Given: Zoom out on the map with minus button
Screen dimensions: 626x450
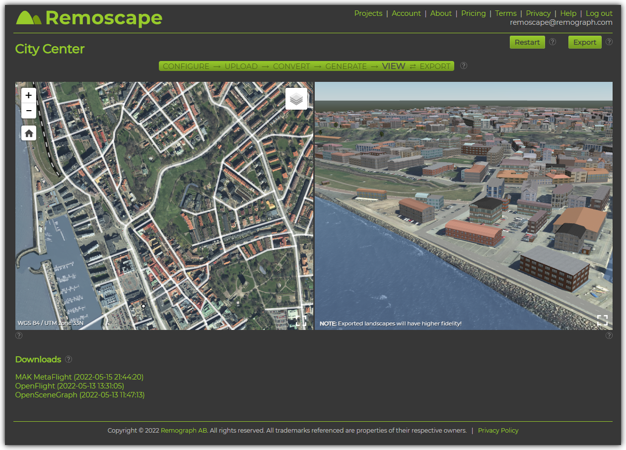Looking at the screenshot, I should [29, 111].
